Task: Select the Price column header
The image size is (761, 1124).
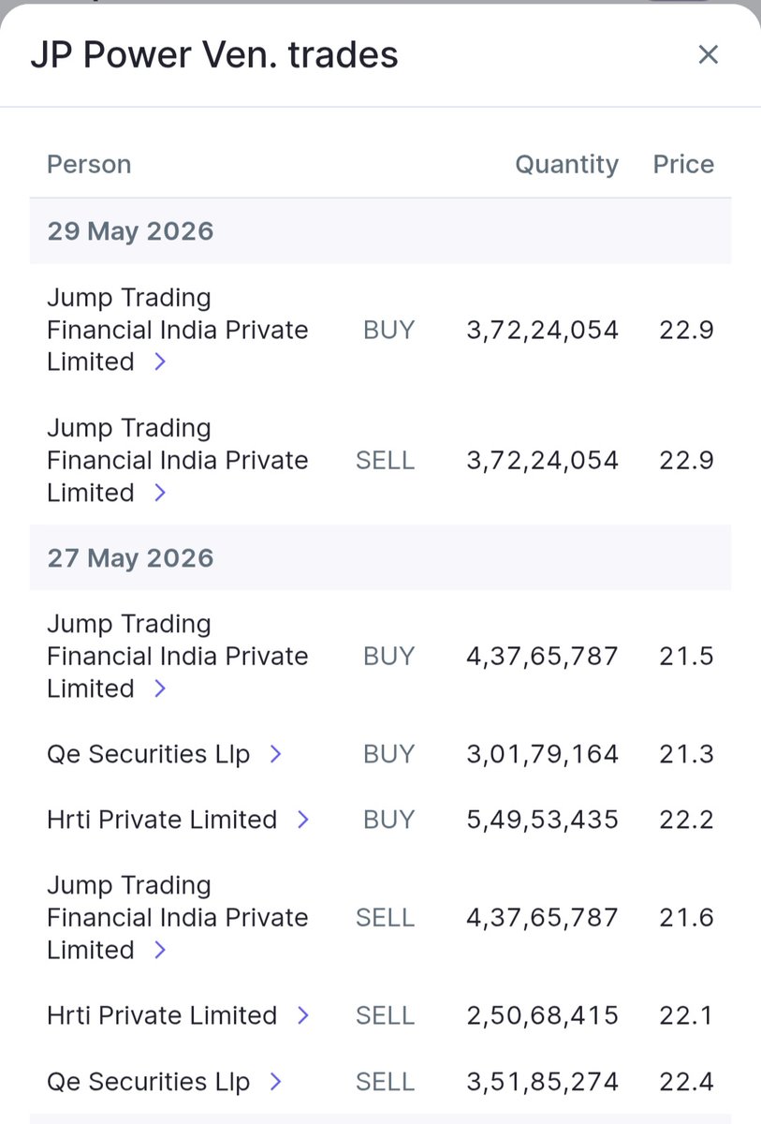Action: 683,165
